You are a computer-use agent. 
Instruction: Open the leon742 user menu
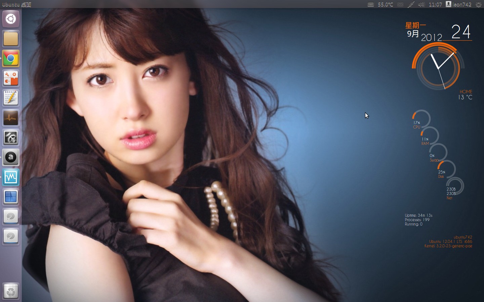coord(459,4)
